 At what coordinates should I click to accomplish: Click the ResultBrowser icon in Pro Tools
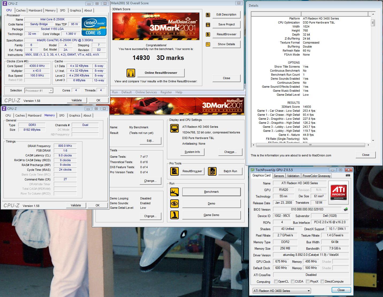(175, 171)
